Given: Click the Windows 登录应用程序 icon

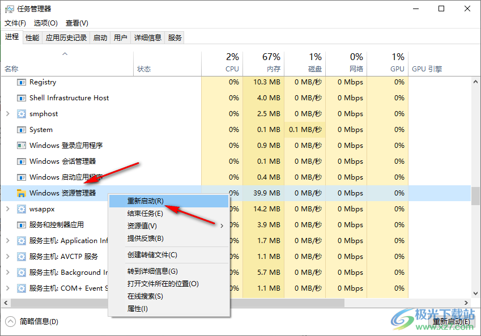Looking at the screenshot, I should 21,146.
